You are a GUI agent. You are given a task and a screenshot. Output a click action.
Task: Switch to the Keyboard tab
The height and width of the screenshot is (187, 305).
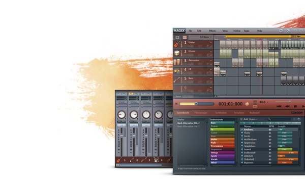tap(254, 113)
